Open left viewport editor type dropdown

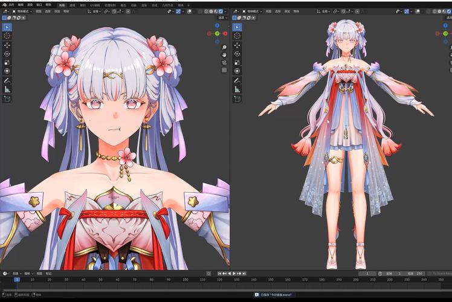tap(6, 11)
